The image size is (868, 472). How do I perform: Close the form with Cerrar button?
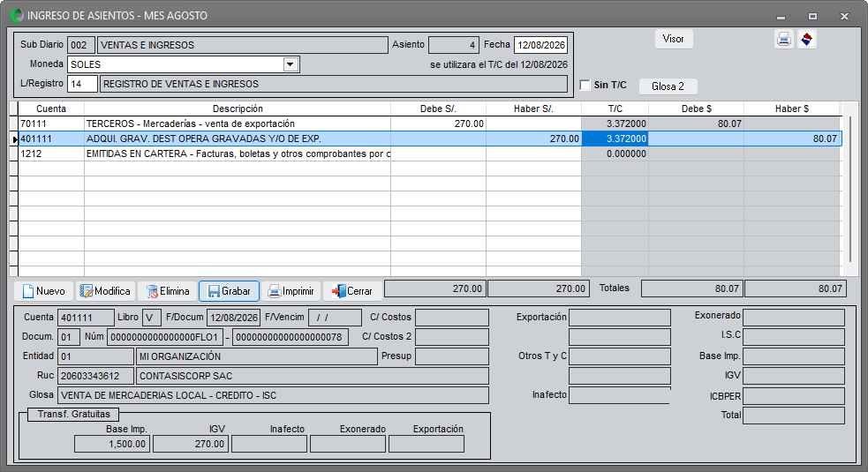[x=352, y=291]
